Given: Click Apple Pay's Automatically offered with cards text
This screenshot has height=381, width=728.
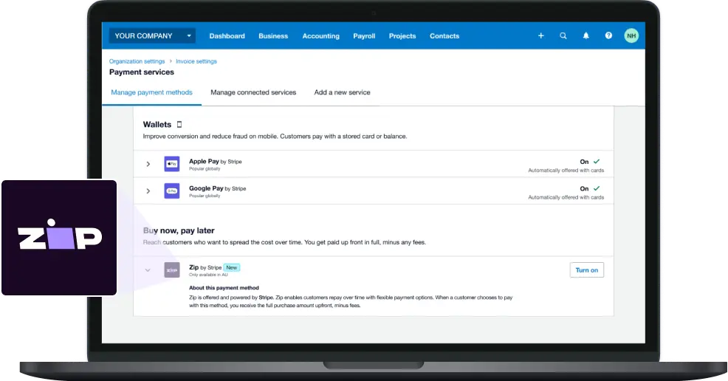Looking at the screenshot, I should pyautogui.click(x=566, y=171).
